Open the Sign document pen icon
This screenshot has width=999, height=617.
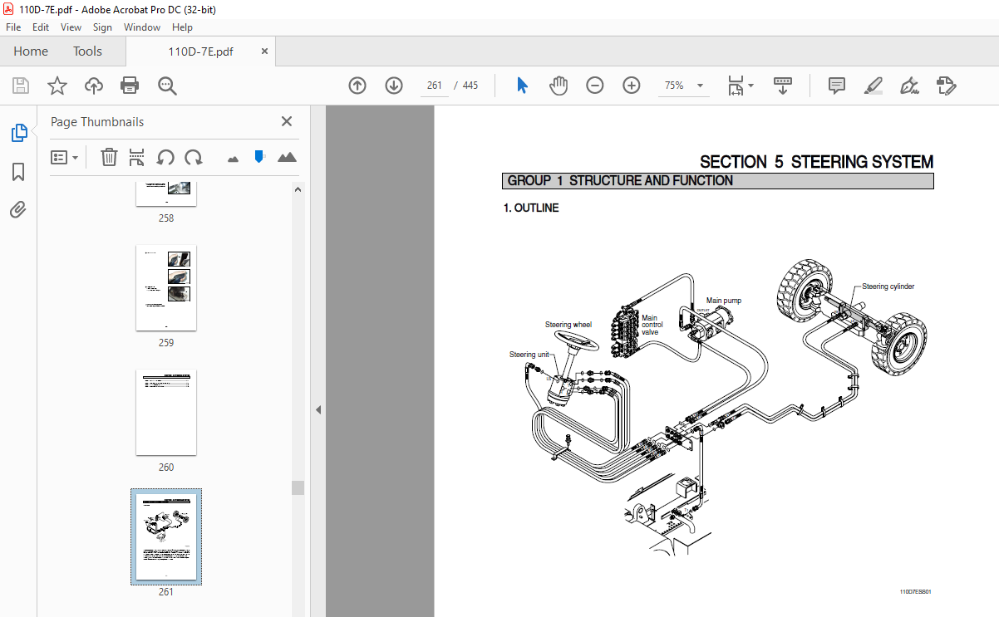point(909,86)
